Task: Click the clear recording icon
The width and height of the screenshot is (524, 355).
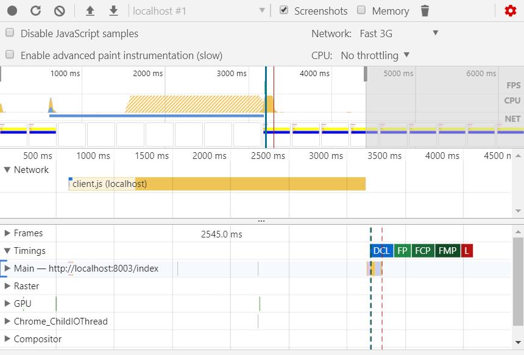Action: pos(59,11)
